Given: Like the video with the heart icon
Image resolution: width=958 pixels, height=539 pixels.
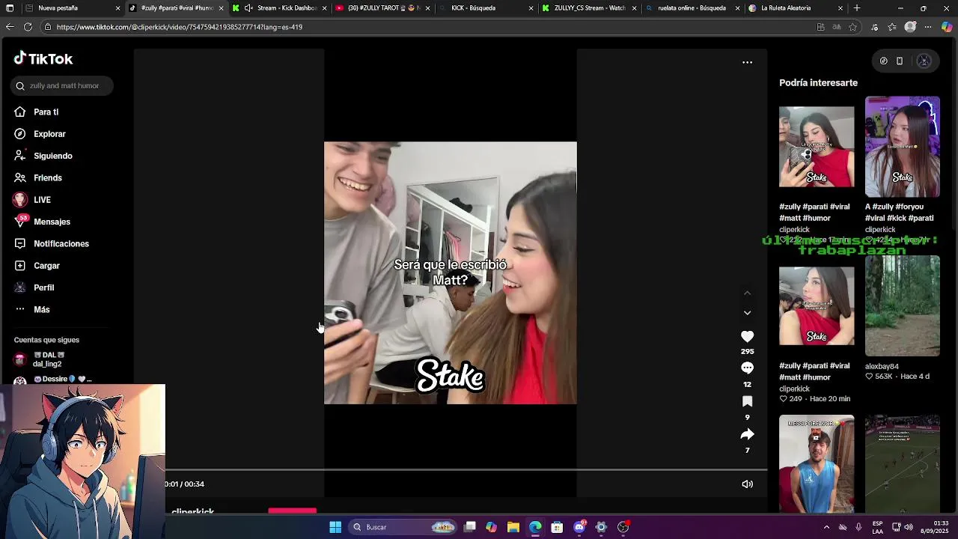Looking at the screenshot, I should [747, 337].
